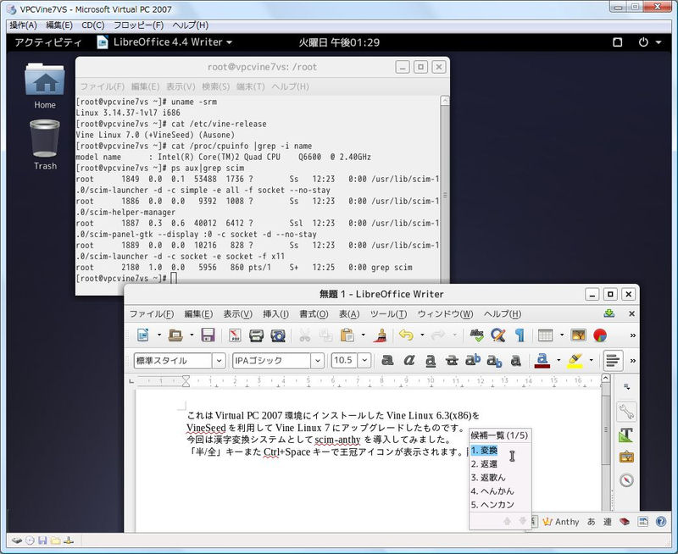Open the recent documents dropdown arrow

pos(192,335)
